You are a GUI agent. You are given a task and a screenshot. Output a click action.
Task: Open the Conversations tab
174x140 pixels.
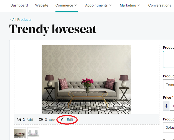point(160,5)
